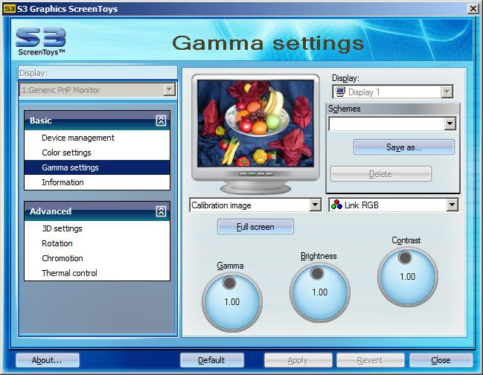Click the S3 title bar icon

click(x=8, y=8)
